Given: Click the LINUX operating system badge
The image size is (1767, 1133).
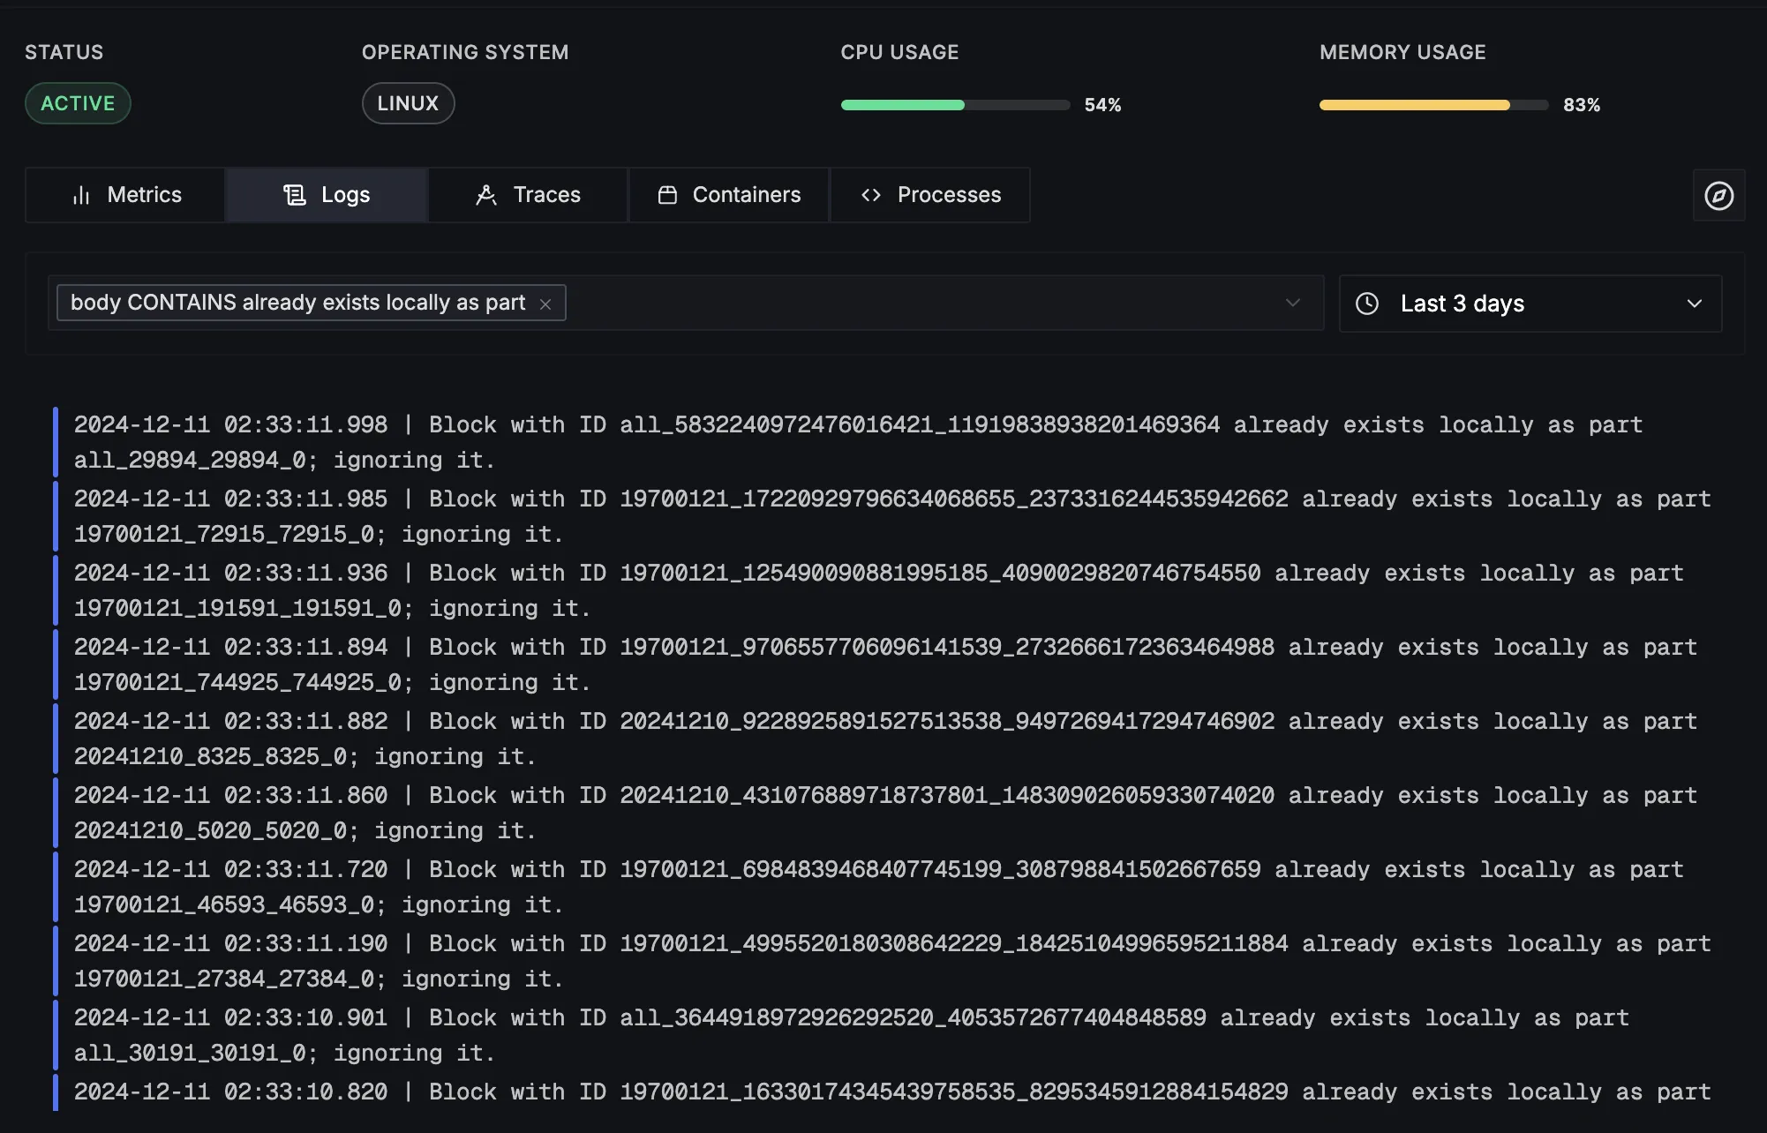Looking at the screenshot, I should click(408, 103).
